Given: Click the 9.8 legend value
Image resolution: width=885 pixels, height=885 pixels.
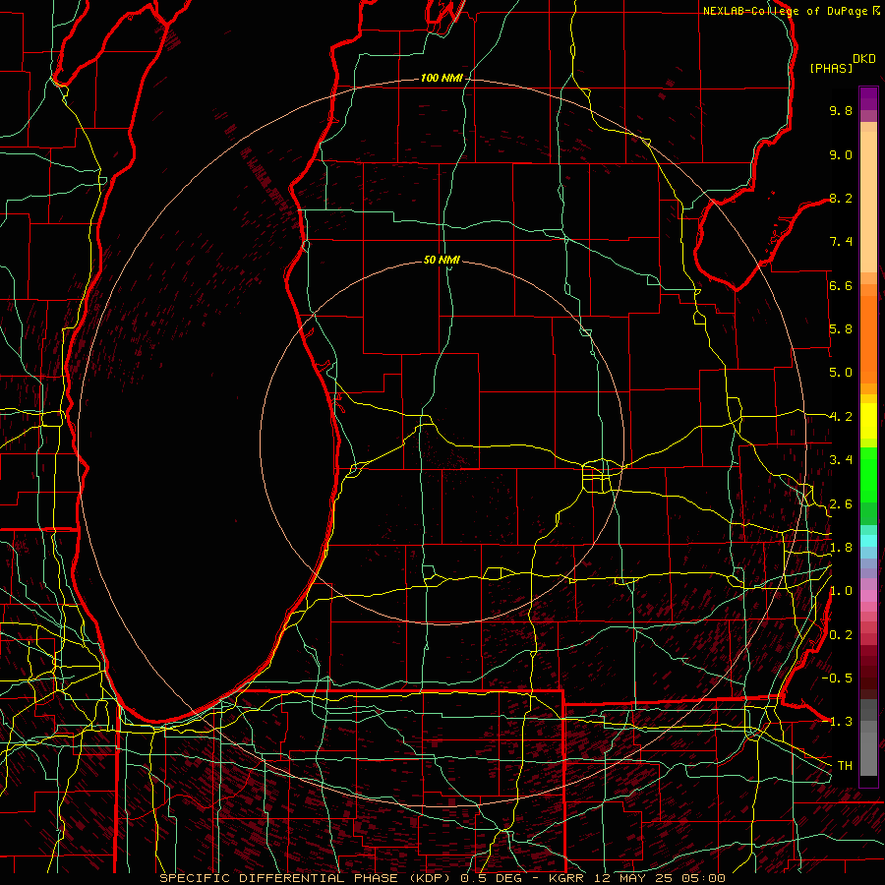Looking at the screenshot, I should [841, 110].
